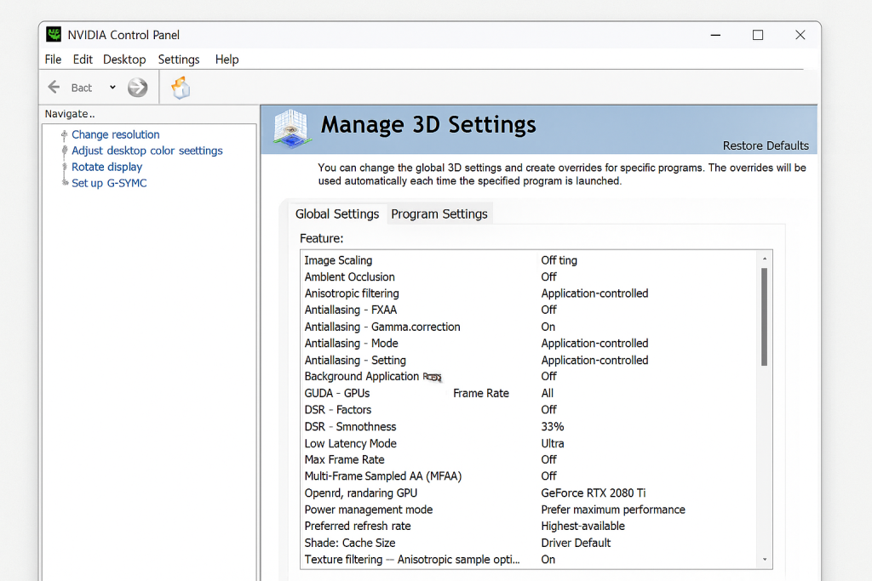Click tree node icon beside Change resolution
Viewport: 872px width, 581px height.
[x=65, y=134]
